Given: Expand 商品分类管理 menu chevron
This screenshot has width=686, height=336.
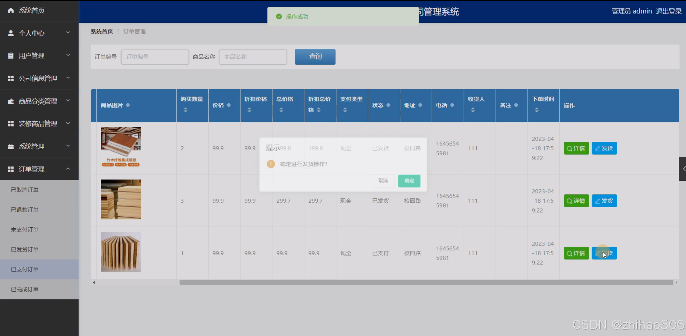Looking at the screenshot, I should coord(68,101).
